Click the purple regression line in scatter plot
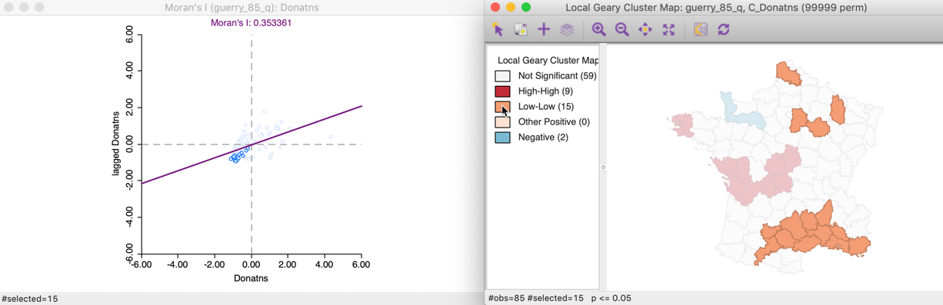This screenshot has width=943, height=305. tap(252, 144)
